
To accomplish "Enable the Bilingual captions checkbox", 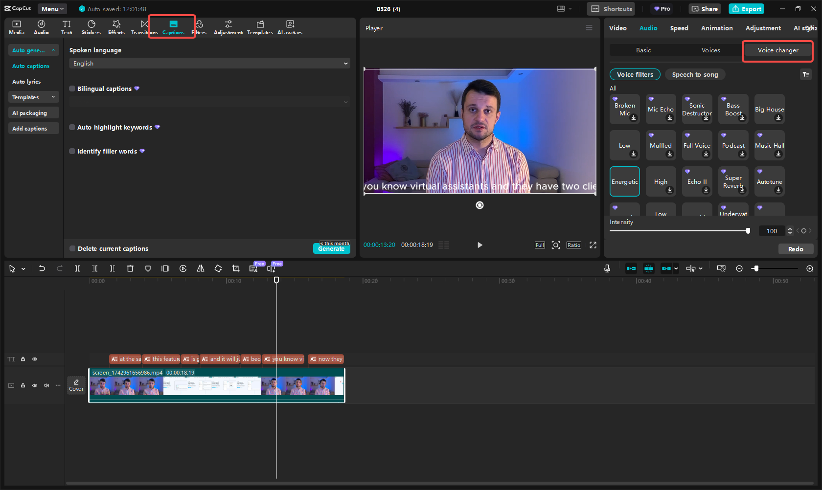I will click(x=71, y=89).
